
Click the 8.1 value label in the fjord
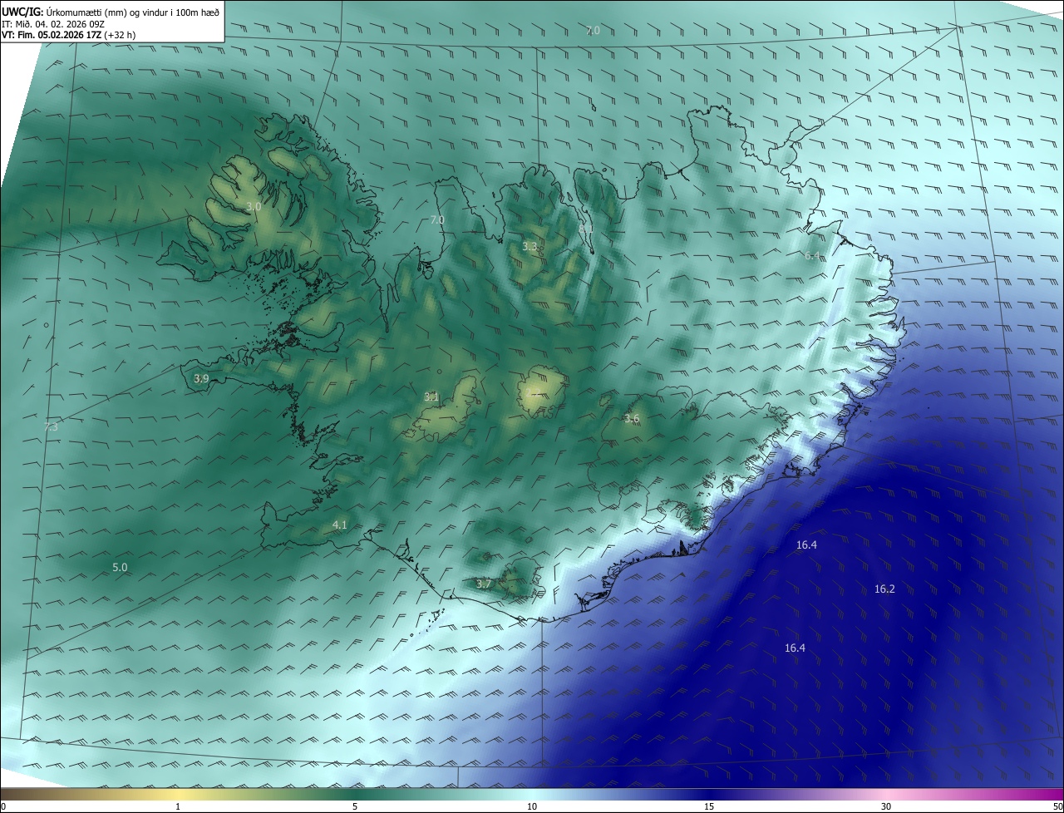(586, 228)
